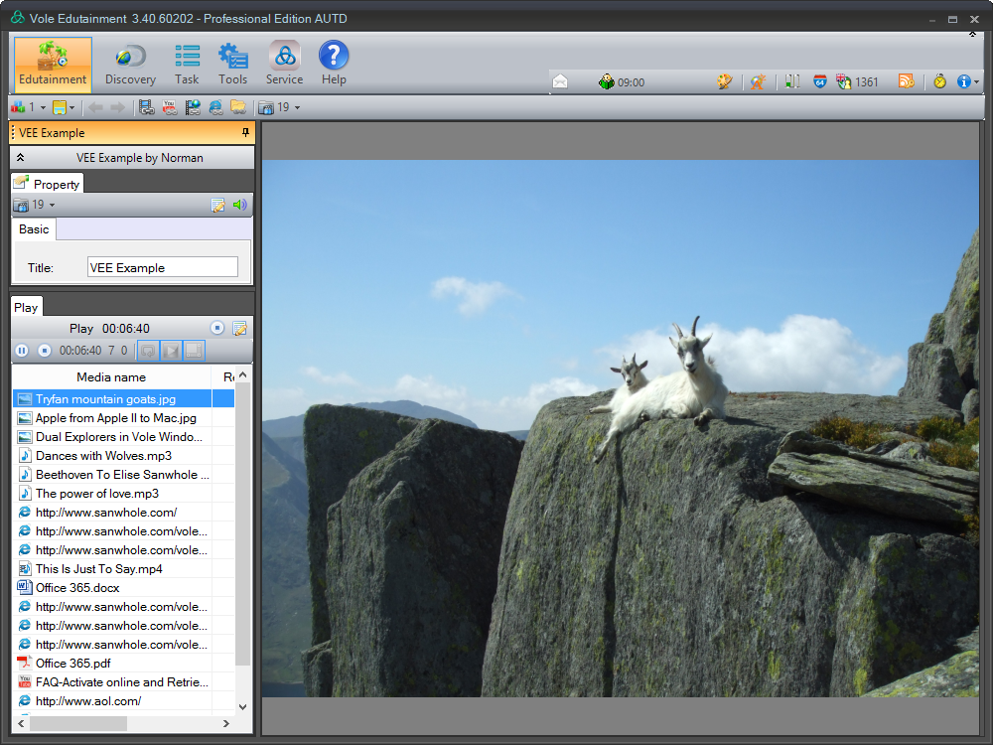This screenshot has height=745, width=993.
Task: Click the Service icon
Action: pyautogui.click(x=284, y=63)
